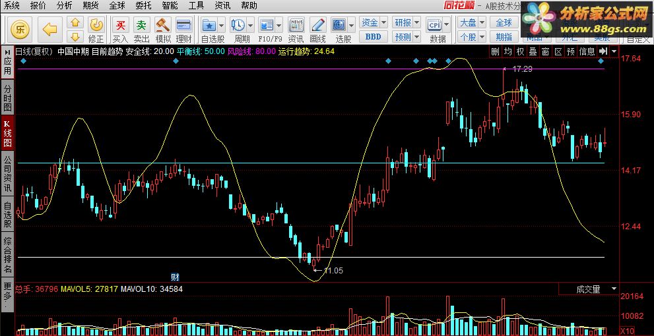The width and height of the screenshot is (654, 336).
Task: Click the up arrow page icon
Action: click(75, 22)
